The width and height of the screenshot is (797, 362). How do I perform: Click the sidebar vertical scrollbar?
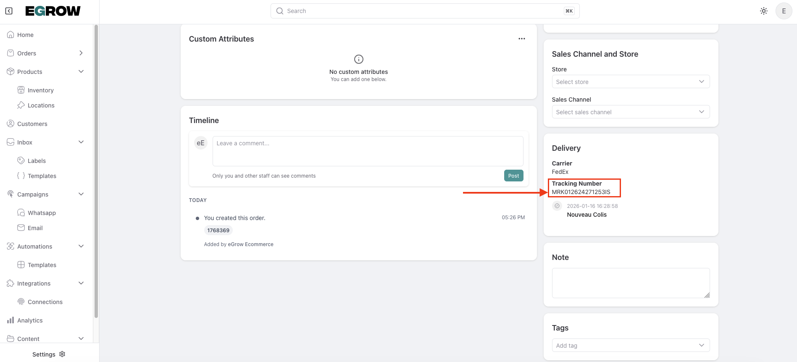(x=96, y=168)
